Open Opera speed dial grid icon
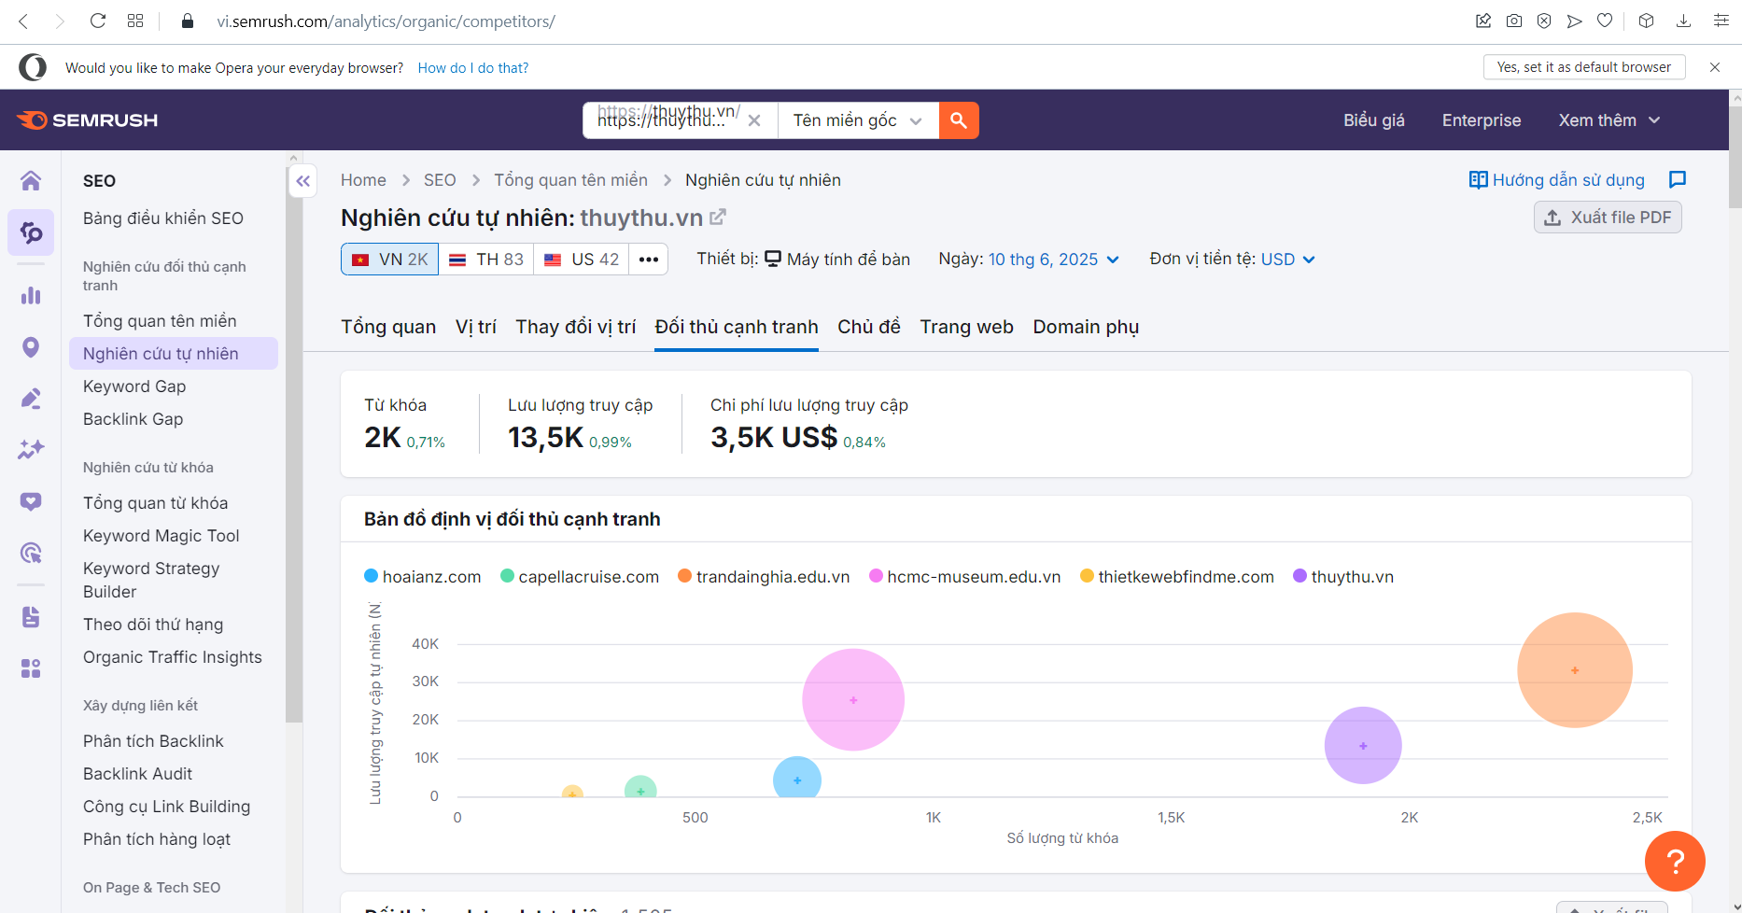This screenshot has height=913, width=1742. point(135,21)
